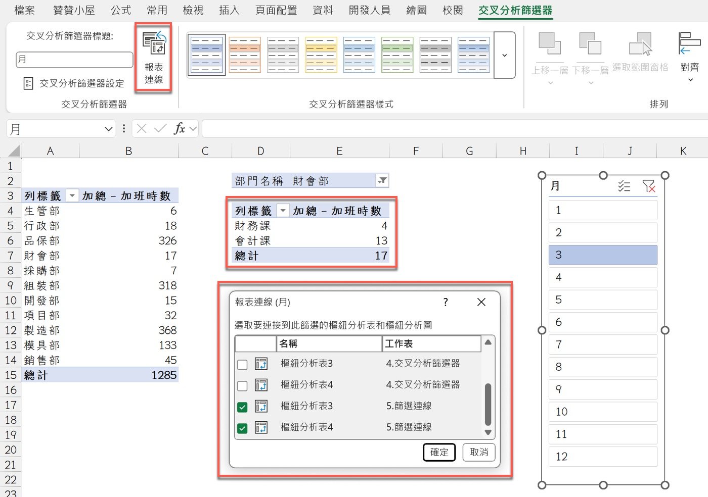Click the fx insert function icon
The height and width of the screenshot is (497, 708).
coord(179,129)
